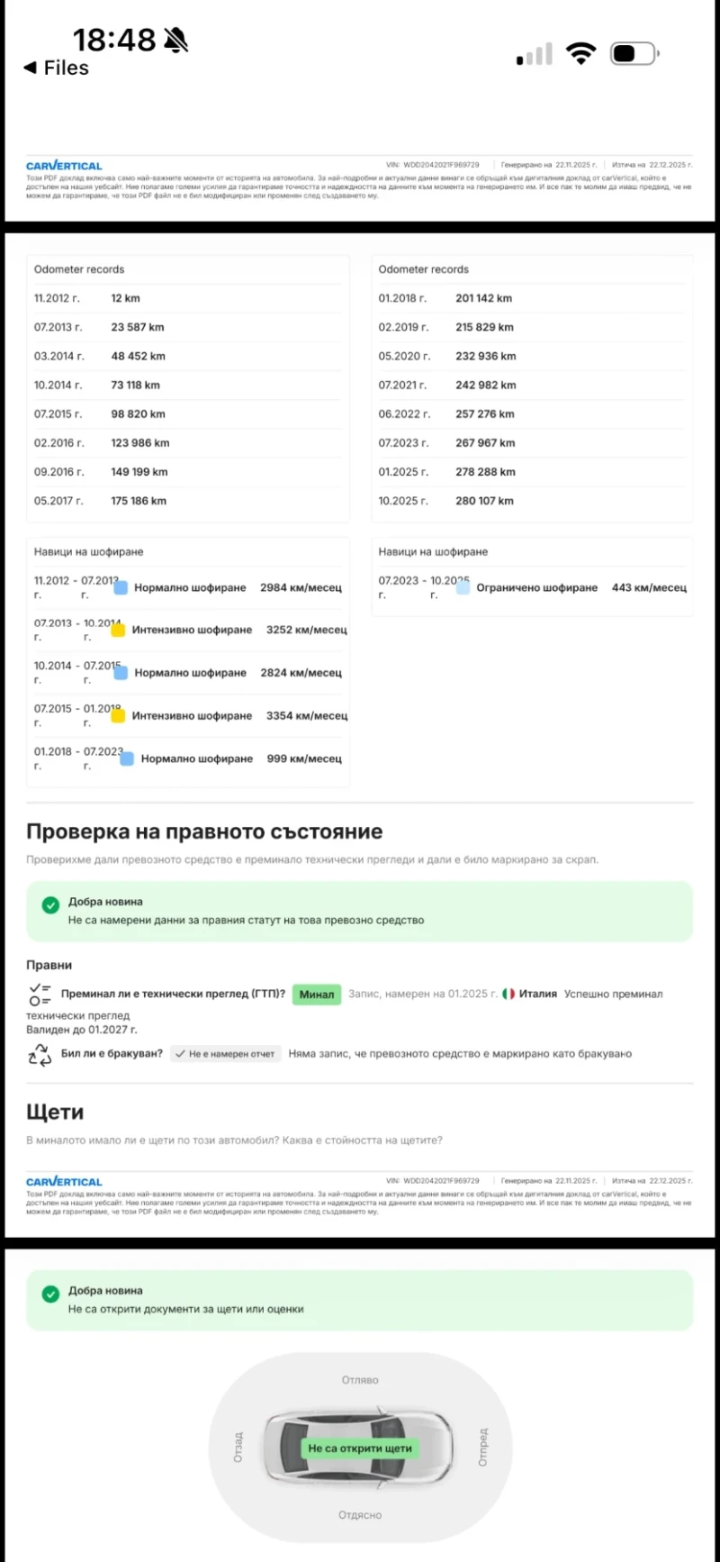Click the Отляво label above car
The image size is (720, 1562).
(x=360, y=1380)
